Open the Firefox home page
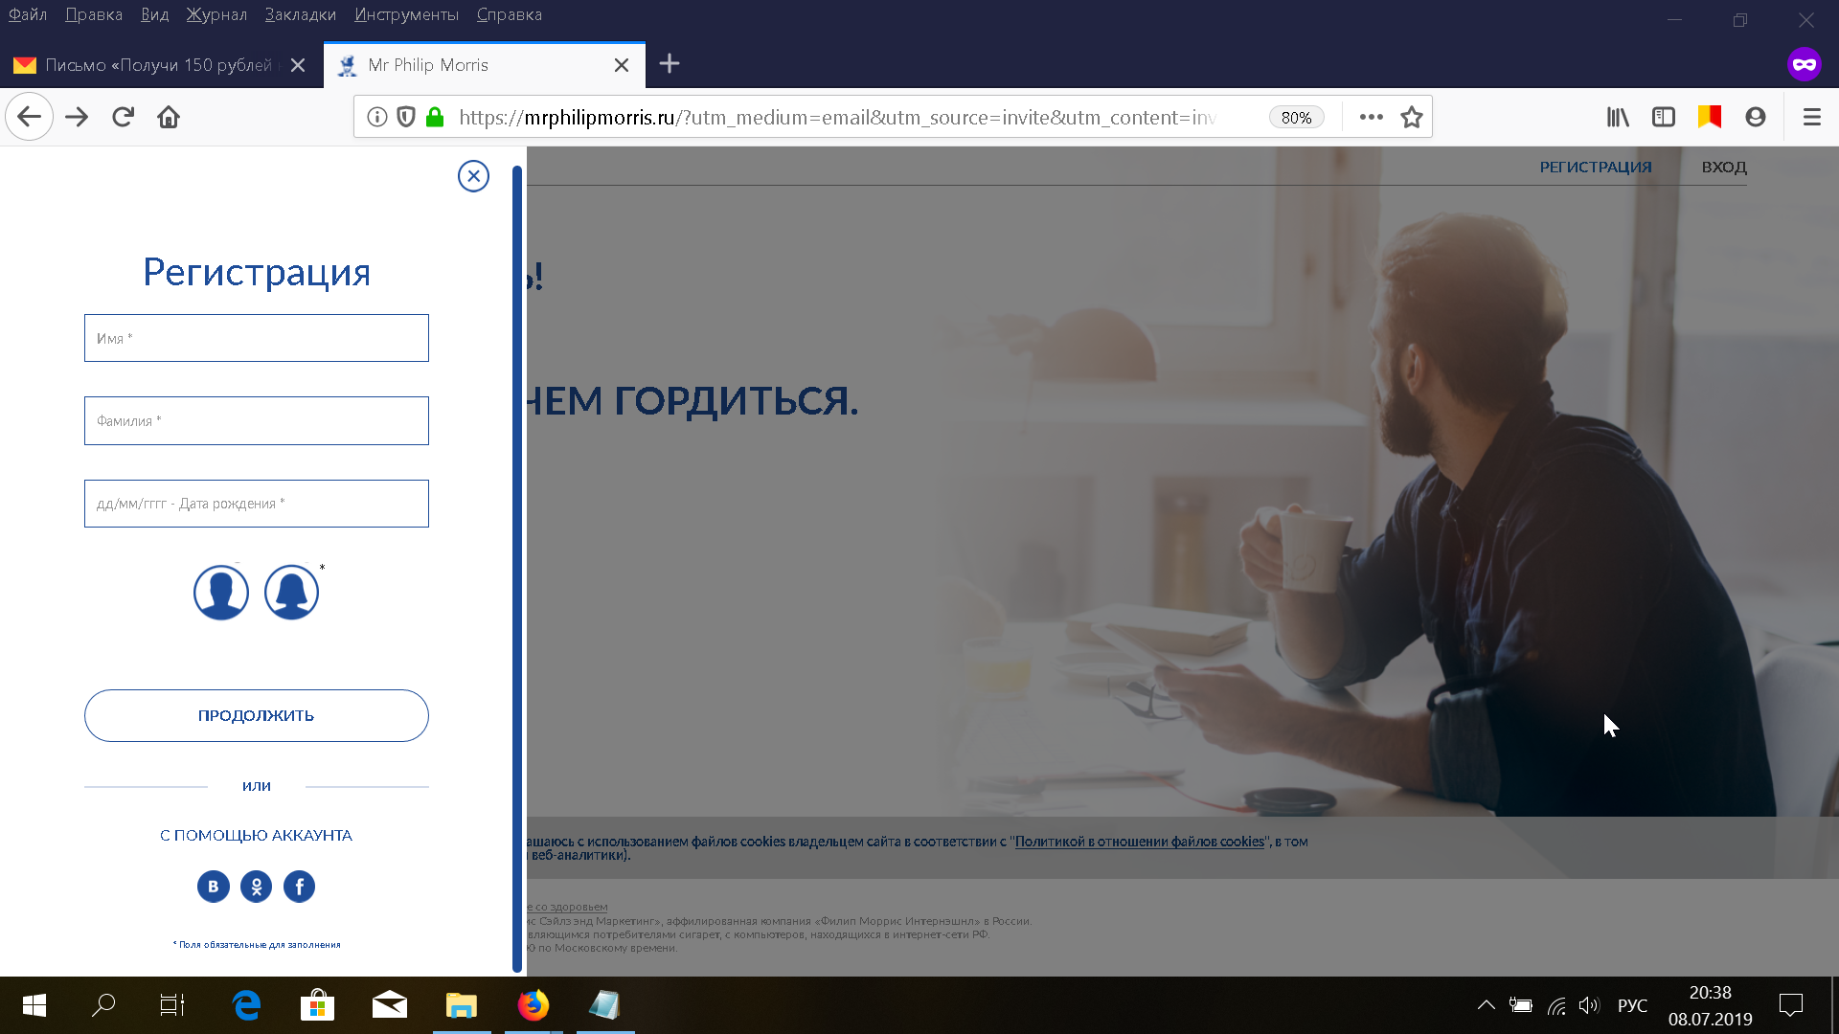The image size is (1839, 1034). [x=169, y=117]
